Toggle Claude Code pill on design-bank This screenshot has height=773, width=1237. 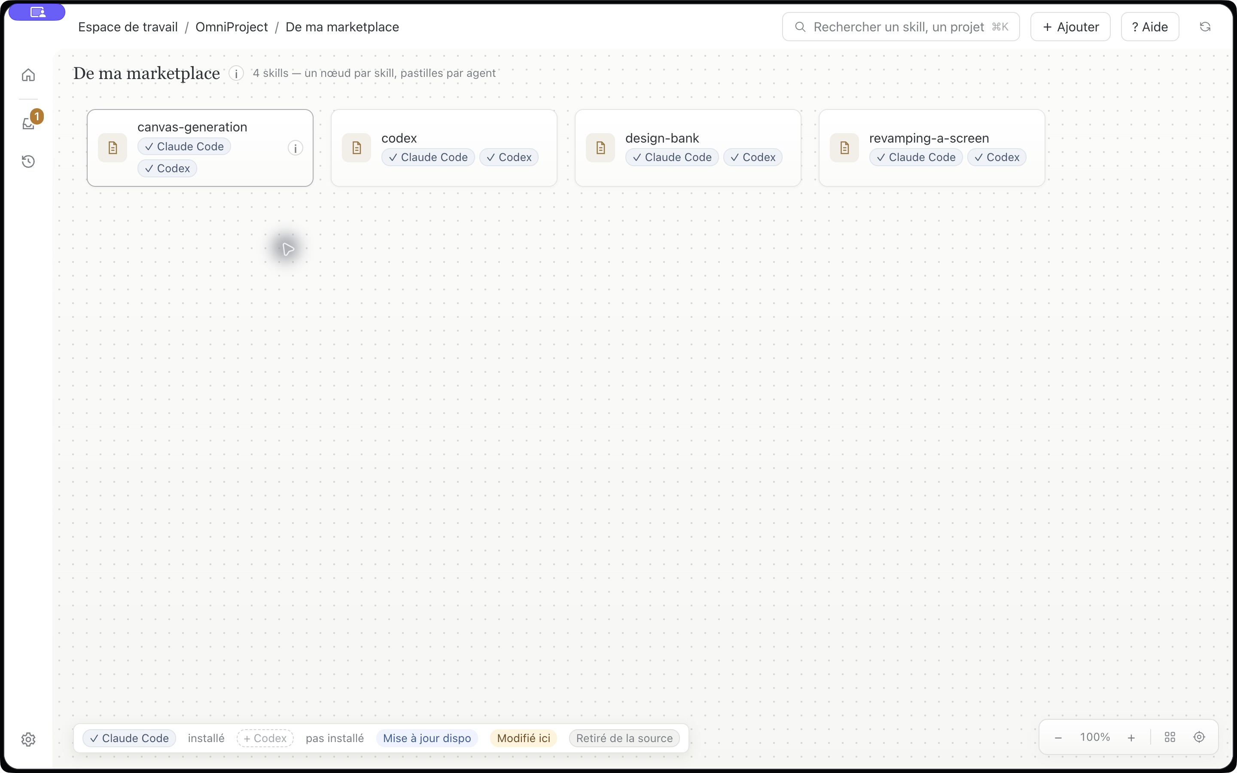(x=672, y=158)
